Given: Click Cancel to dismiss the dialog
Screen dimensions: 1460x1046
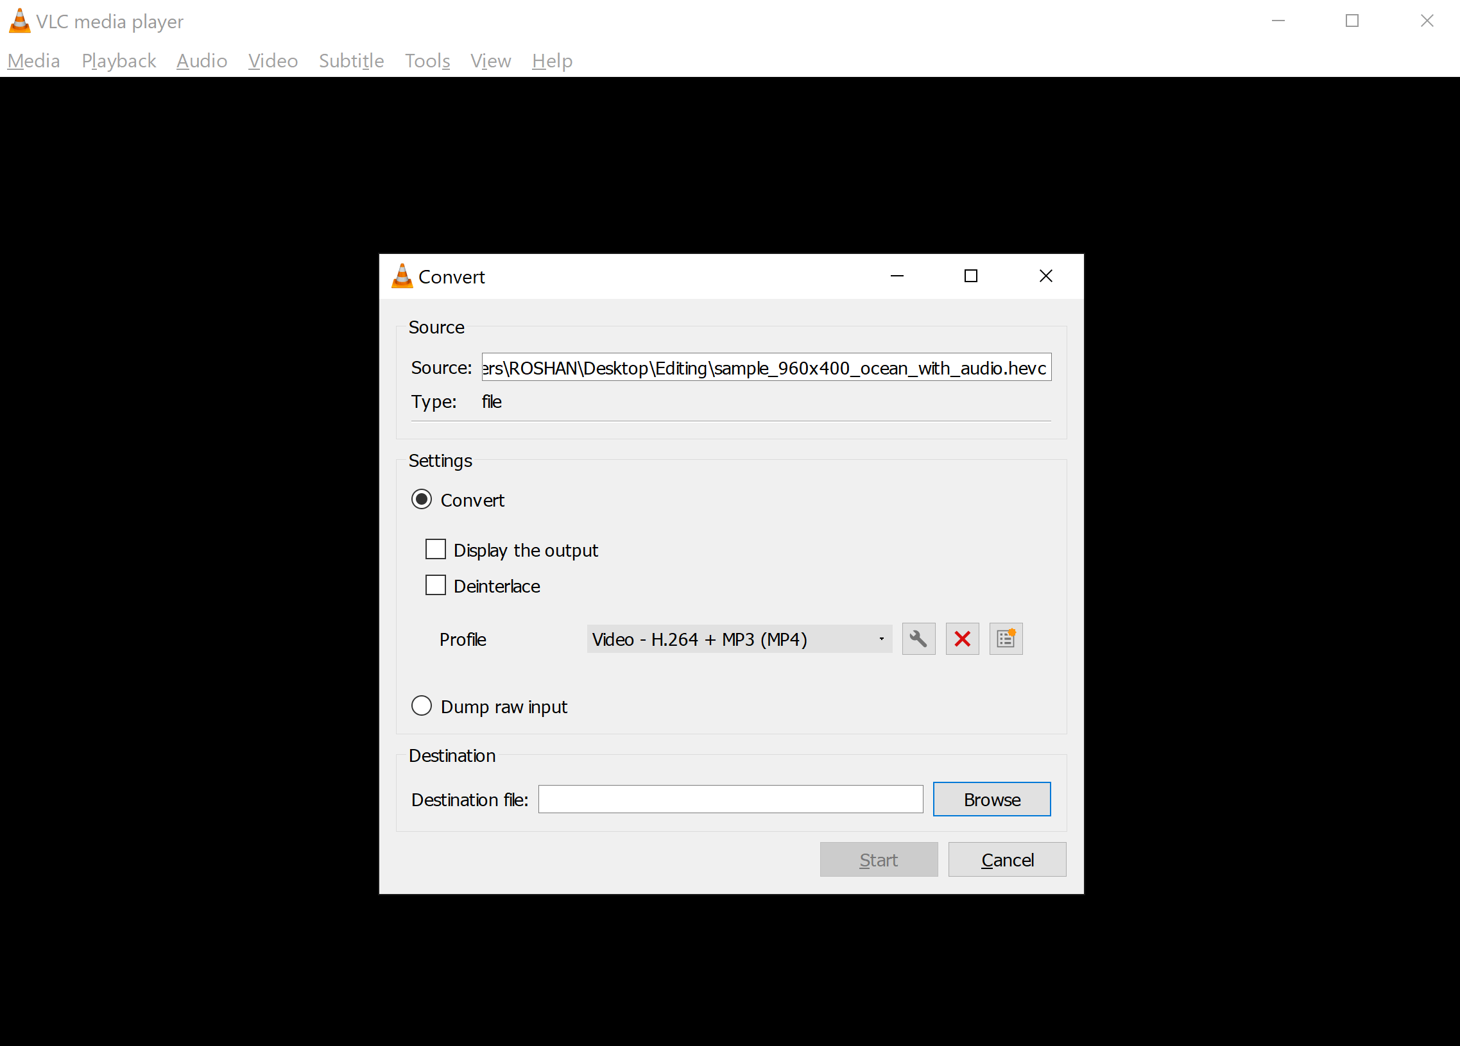Looking at the screenshot, I should (1007, 859).
